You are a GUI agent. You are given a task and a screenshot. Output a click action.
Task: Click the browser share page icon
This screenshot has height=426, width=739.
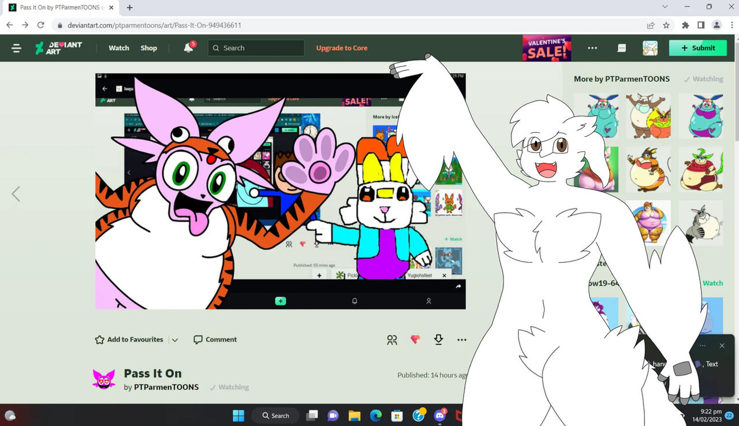coord(651,25)
